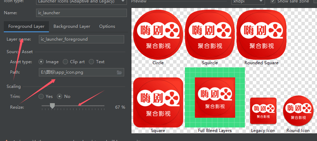The width and height of the screenshot is (317, 141).
Task: Enable Trim by choosing Yes
Action: (41, 97)
